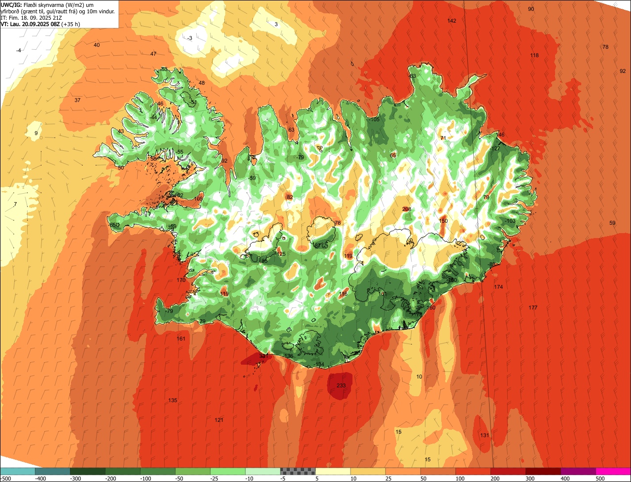Click the map value '161' off the southwest coast
This screenshot has width=631, height=482.
tap(181, 339)
